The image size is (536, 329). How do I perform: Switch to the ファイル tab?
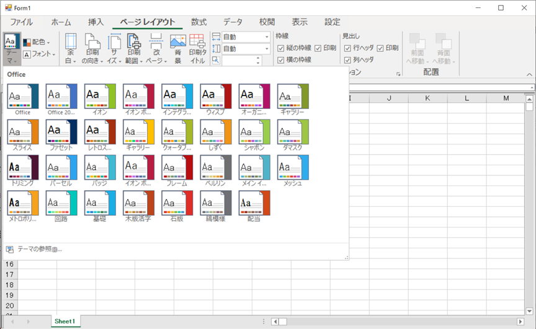(21, 22)
